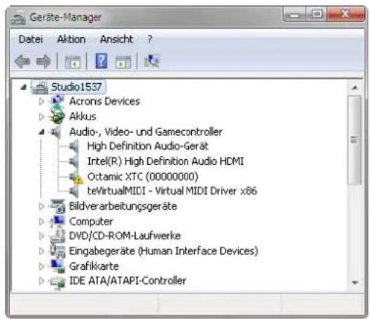
Task: Open the ? help menu
Action: pos(150,39)
